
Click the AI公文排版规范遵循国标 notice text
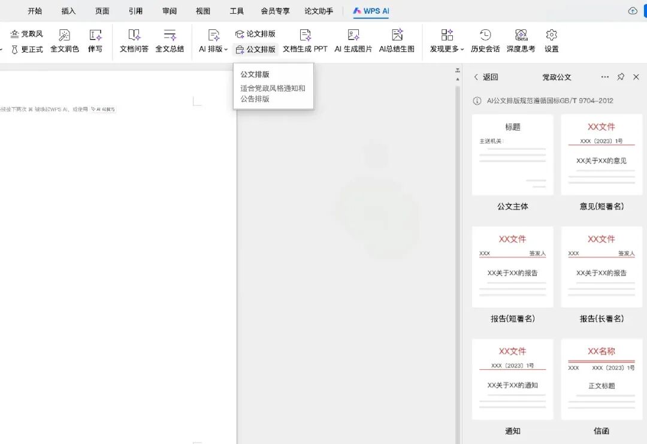(x=549, y=101)
